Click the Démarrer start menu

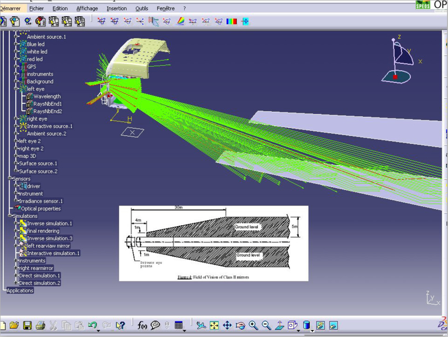[13, 8]
